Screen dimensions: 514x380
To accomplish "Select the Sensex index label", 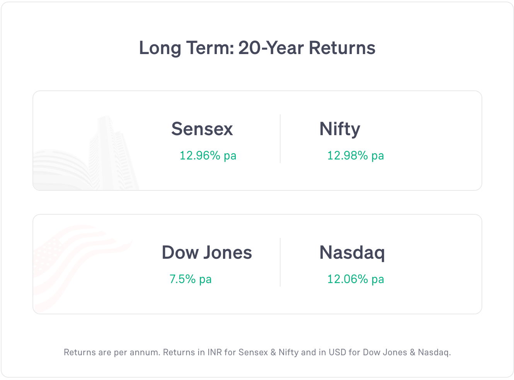I will coord(202,129).
